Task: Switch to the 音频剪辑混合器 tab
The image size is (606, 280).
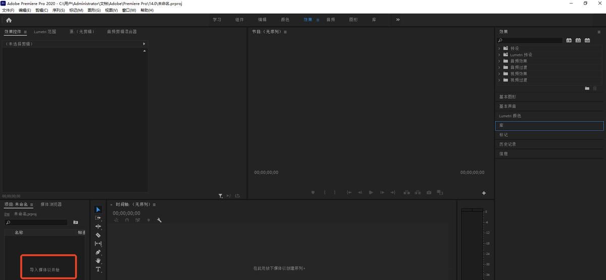Action: tap(122, 32)
